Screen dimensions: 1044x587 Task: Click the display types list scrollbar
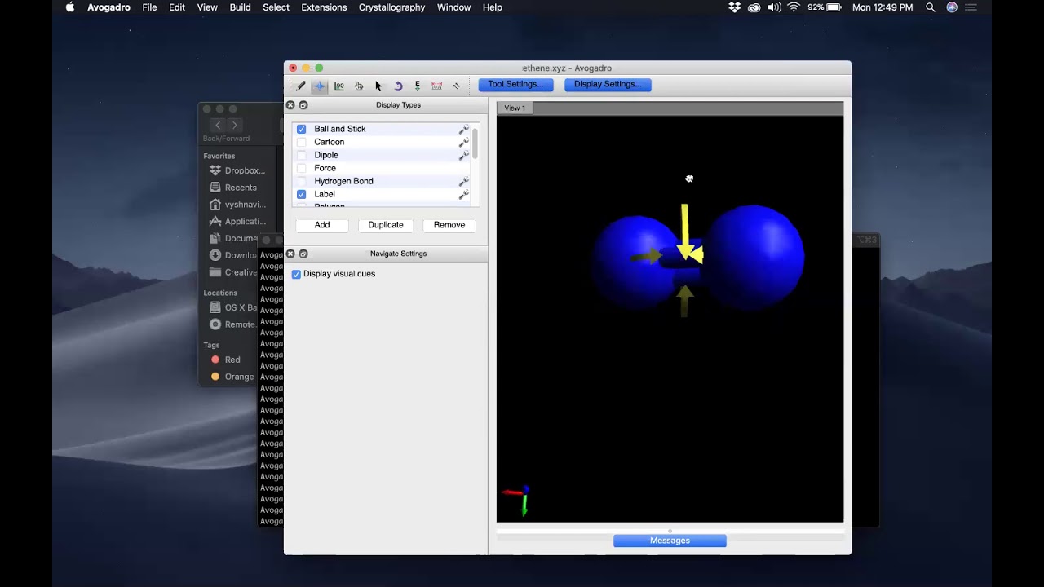[475, 143]
